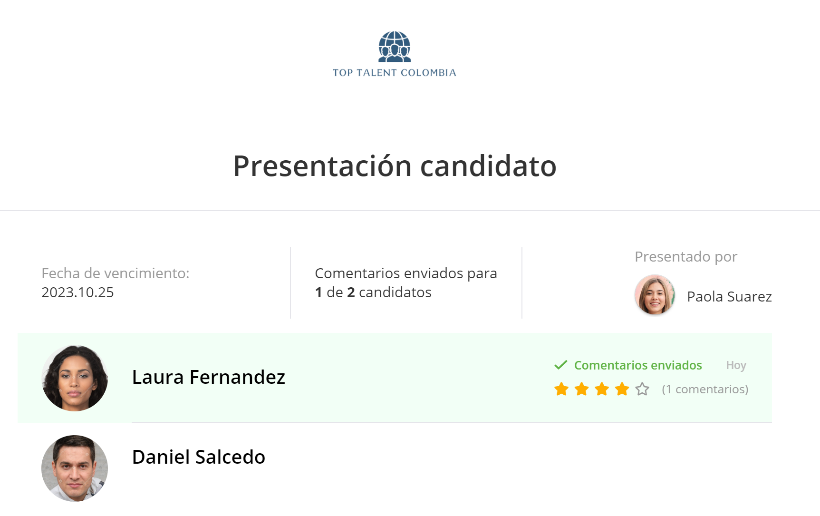The height and width of the screenshot is (516, 820).
Task: Click the Hoy timestamp label
Action: click(x=736, y=365)
